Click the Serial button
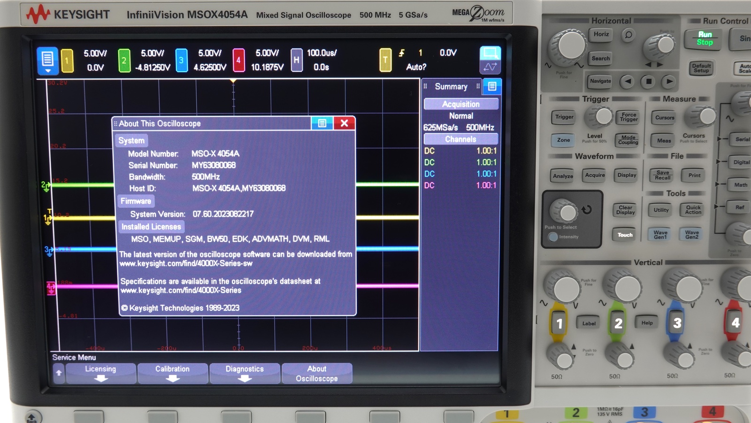This screenshot has height=423, width=751. 742,139
